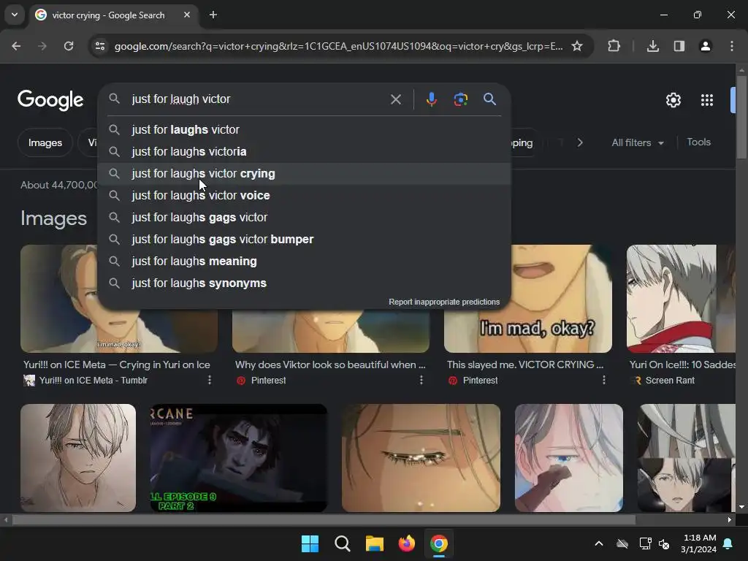Image resolution: width=748 pixels, height=561 pixels.
Task: Open the Chrome profile avatar
Action: click(705, 46)
